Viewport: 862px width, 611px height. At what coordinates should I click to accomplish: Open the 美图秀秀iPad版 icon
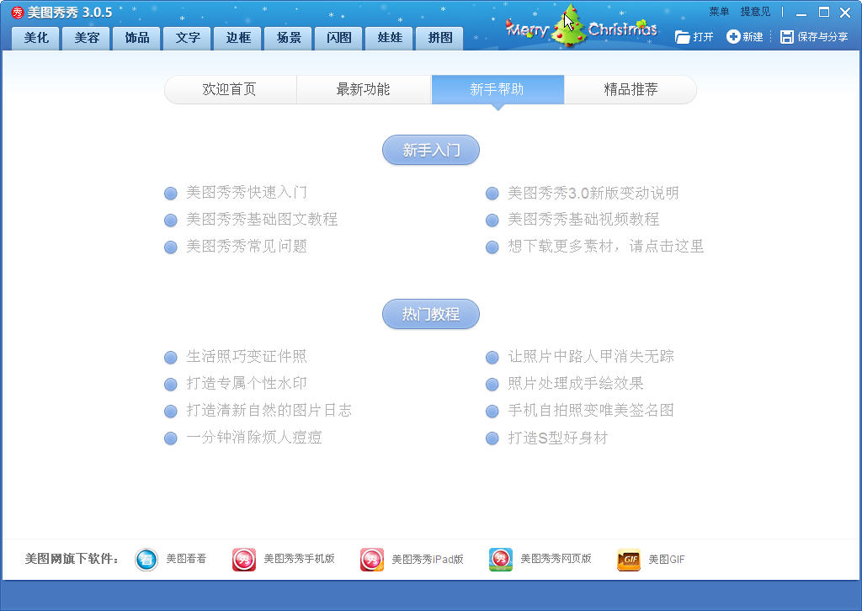372,560
